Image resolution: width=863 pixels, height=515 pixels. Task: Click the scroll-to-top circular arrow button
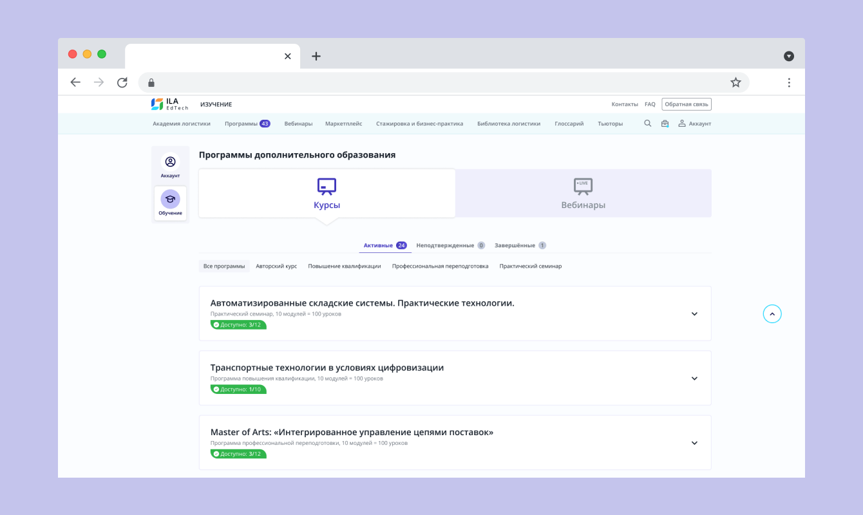tap(772, 314)
